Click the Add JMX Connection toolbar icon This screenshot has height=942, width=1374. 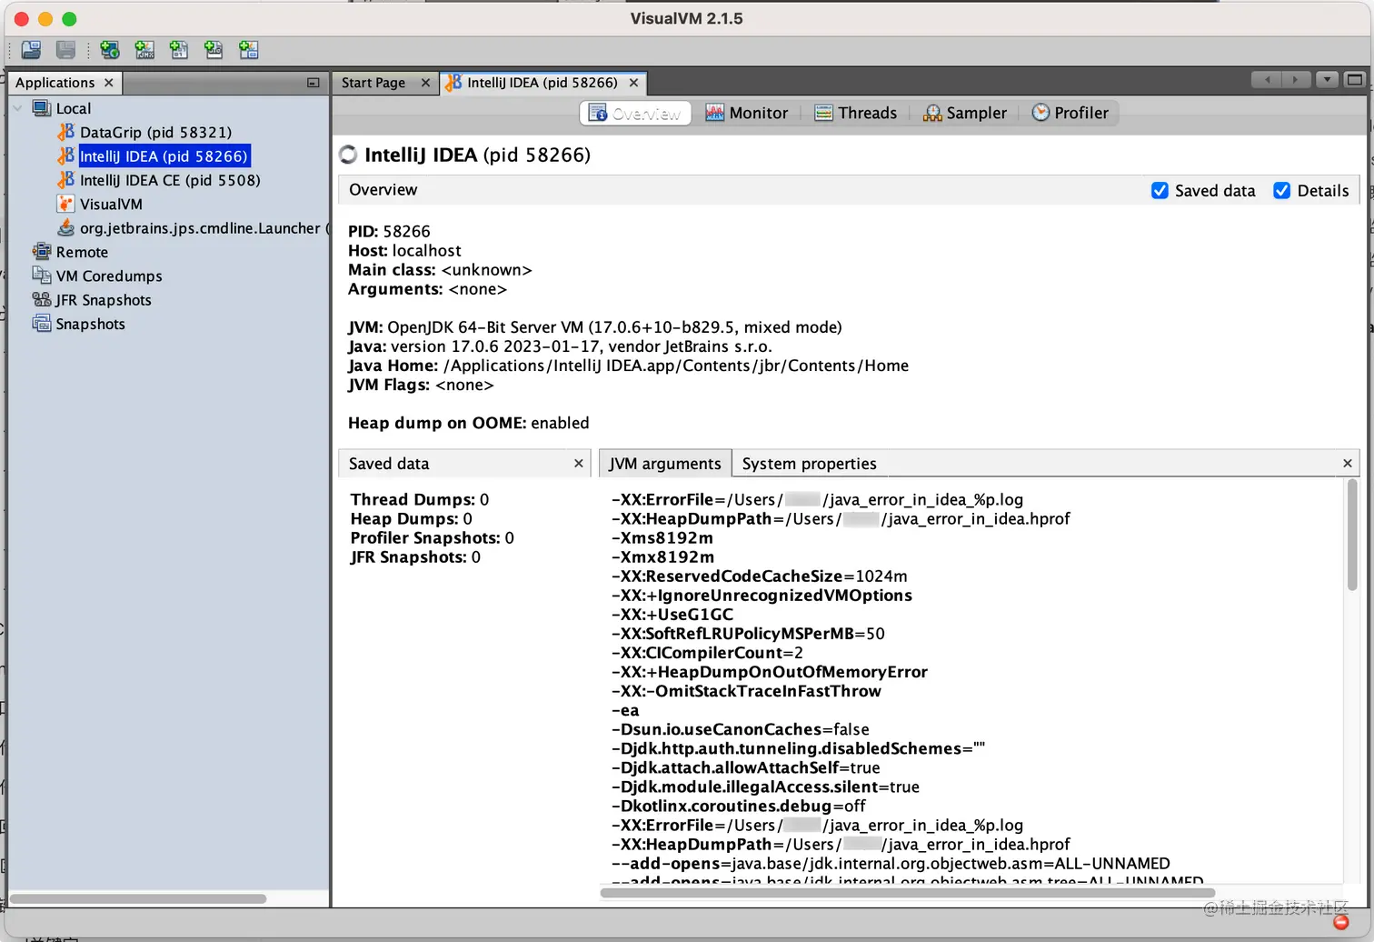coord(144,50)
